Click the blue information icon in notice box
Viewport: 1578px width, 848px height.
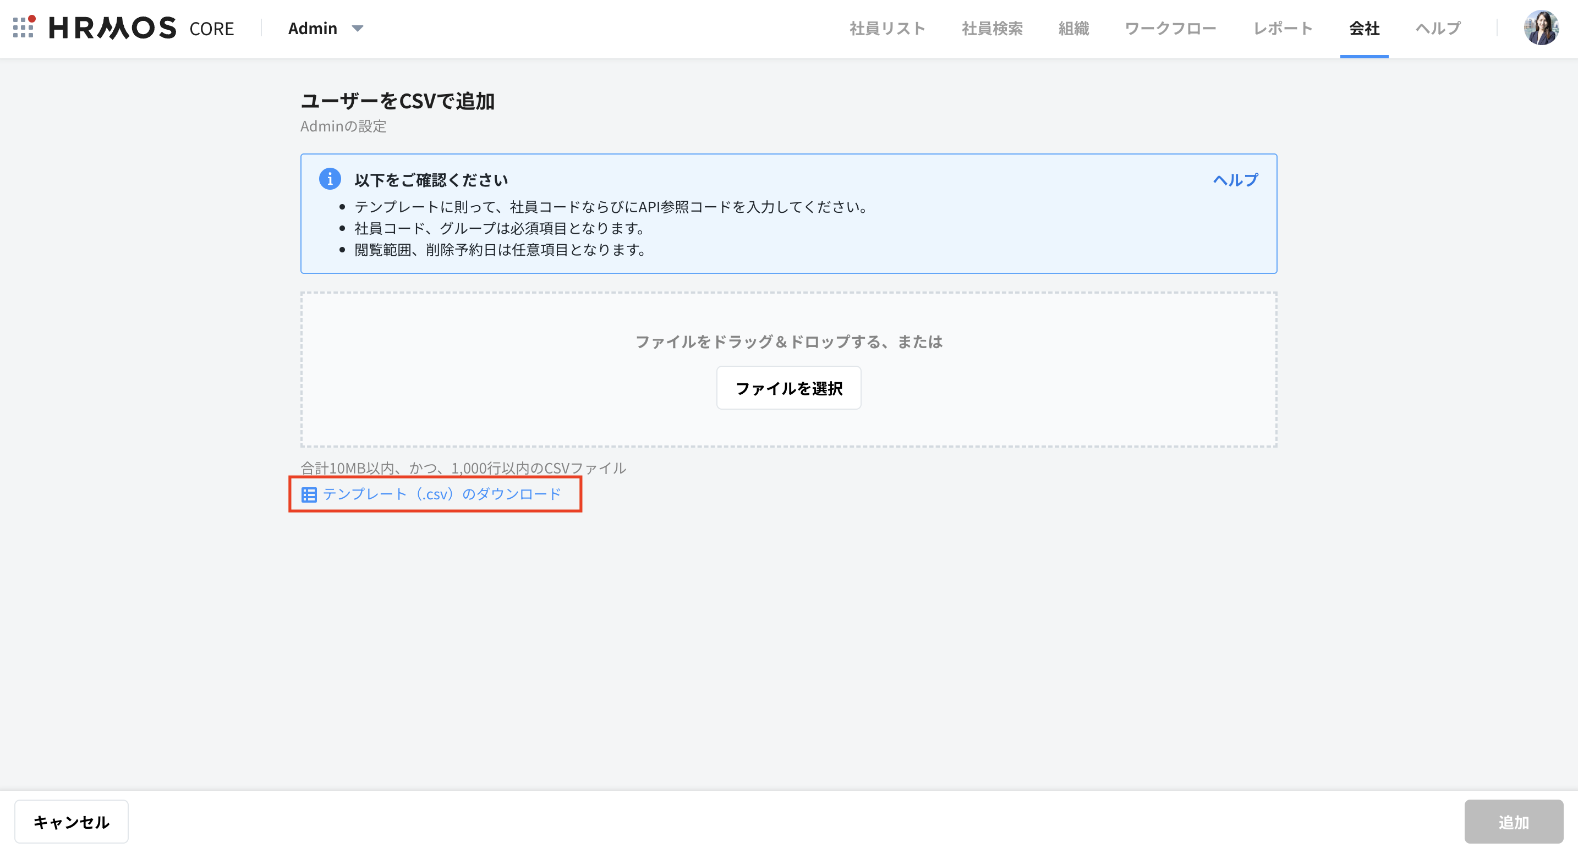coord(331,179)
